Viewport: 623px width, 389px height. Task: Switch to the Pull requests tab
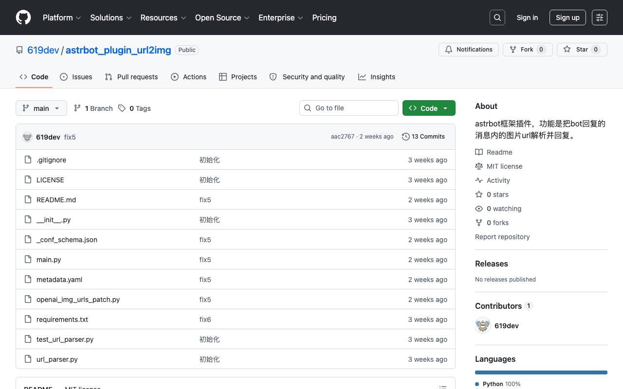click(x=131, y=77)
